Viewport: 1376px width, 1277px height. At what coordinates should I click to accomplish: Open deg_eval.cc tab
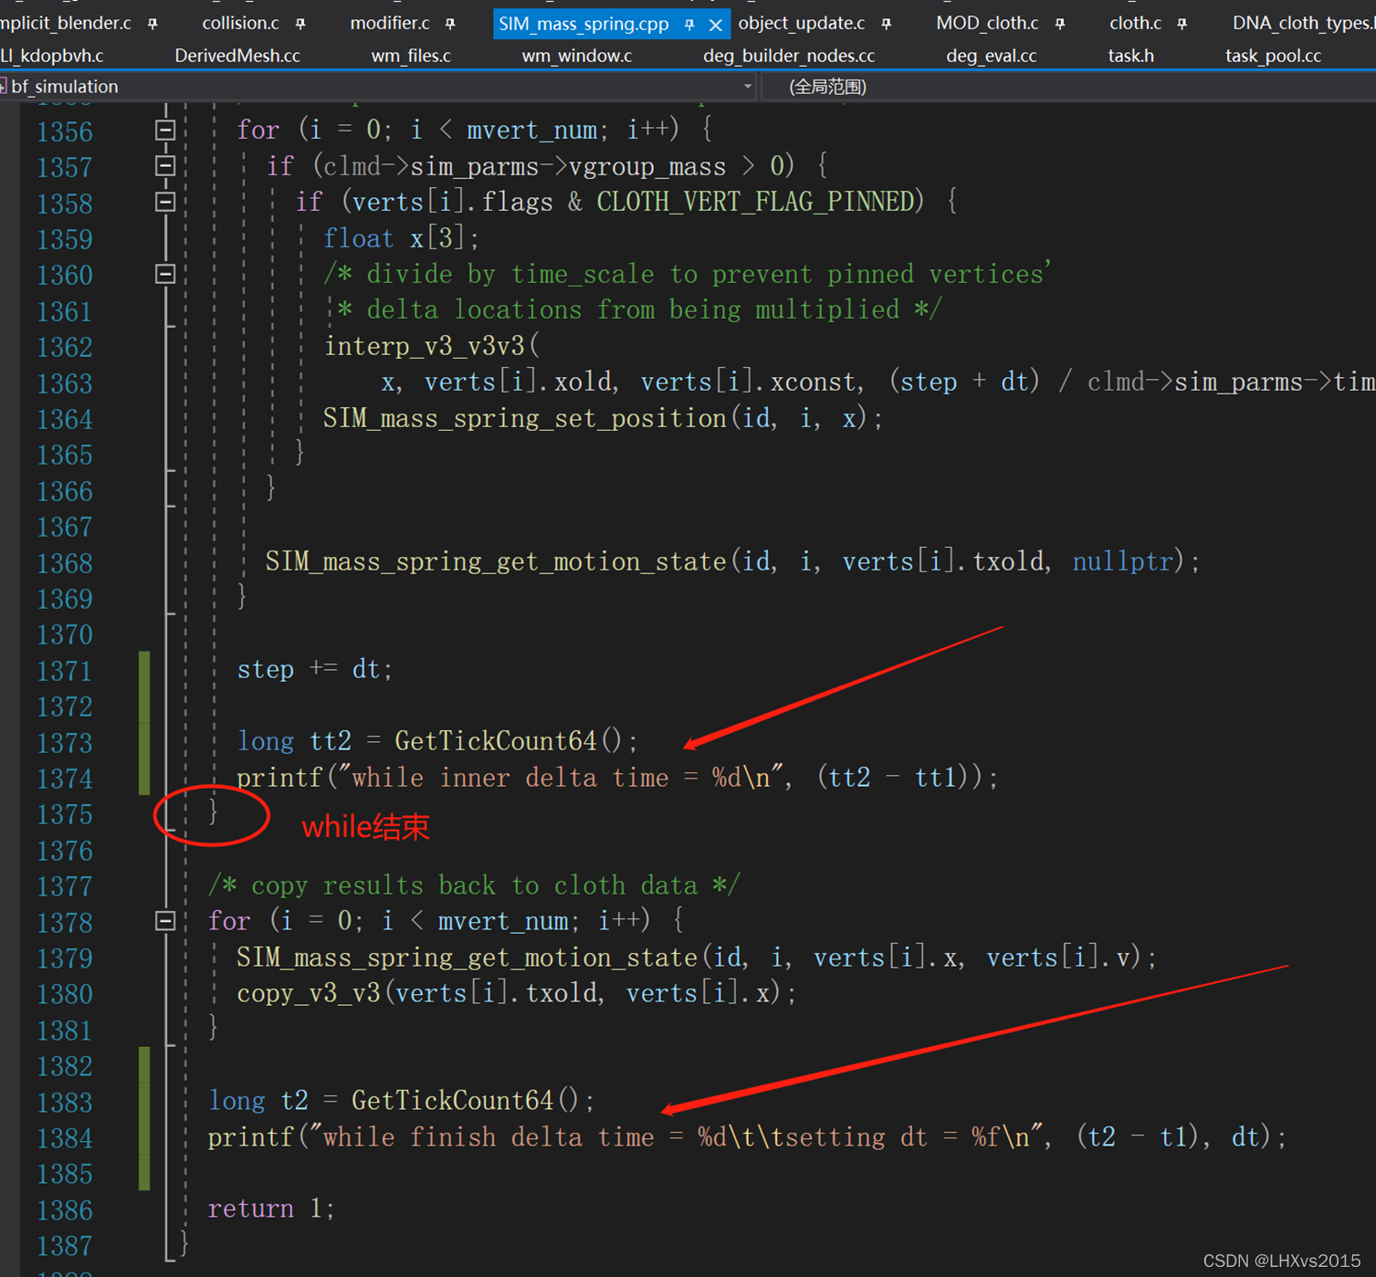click(992, 56)
